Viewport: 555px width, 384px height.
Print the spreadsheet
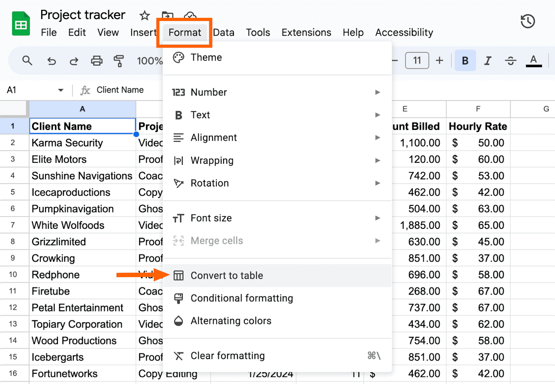[97, 61]
